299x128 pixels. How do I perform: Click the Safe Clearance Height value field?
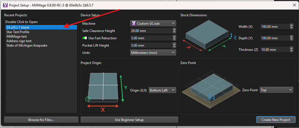tap(151, 31)
